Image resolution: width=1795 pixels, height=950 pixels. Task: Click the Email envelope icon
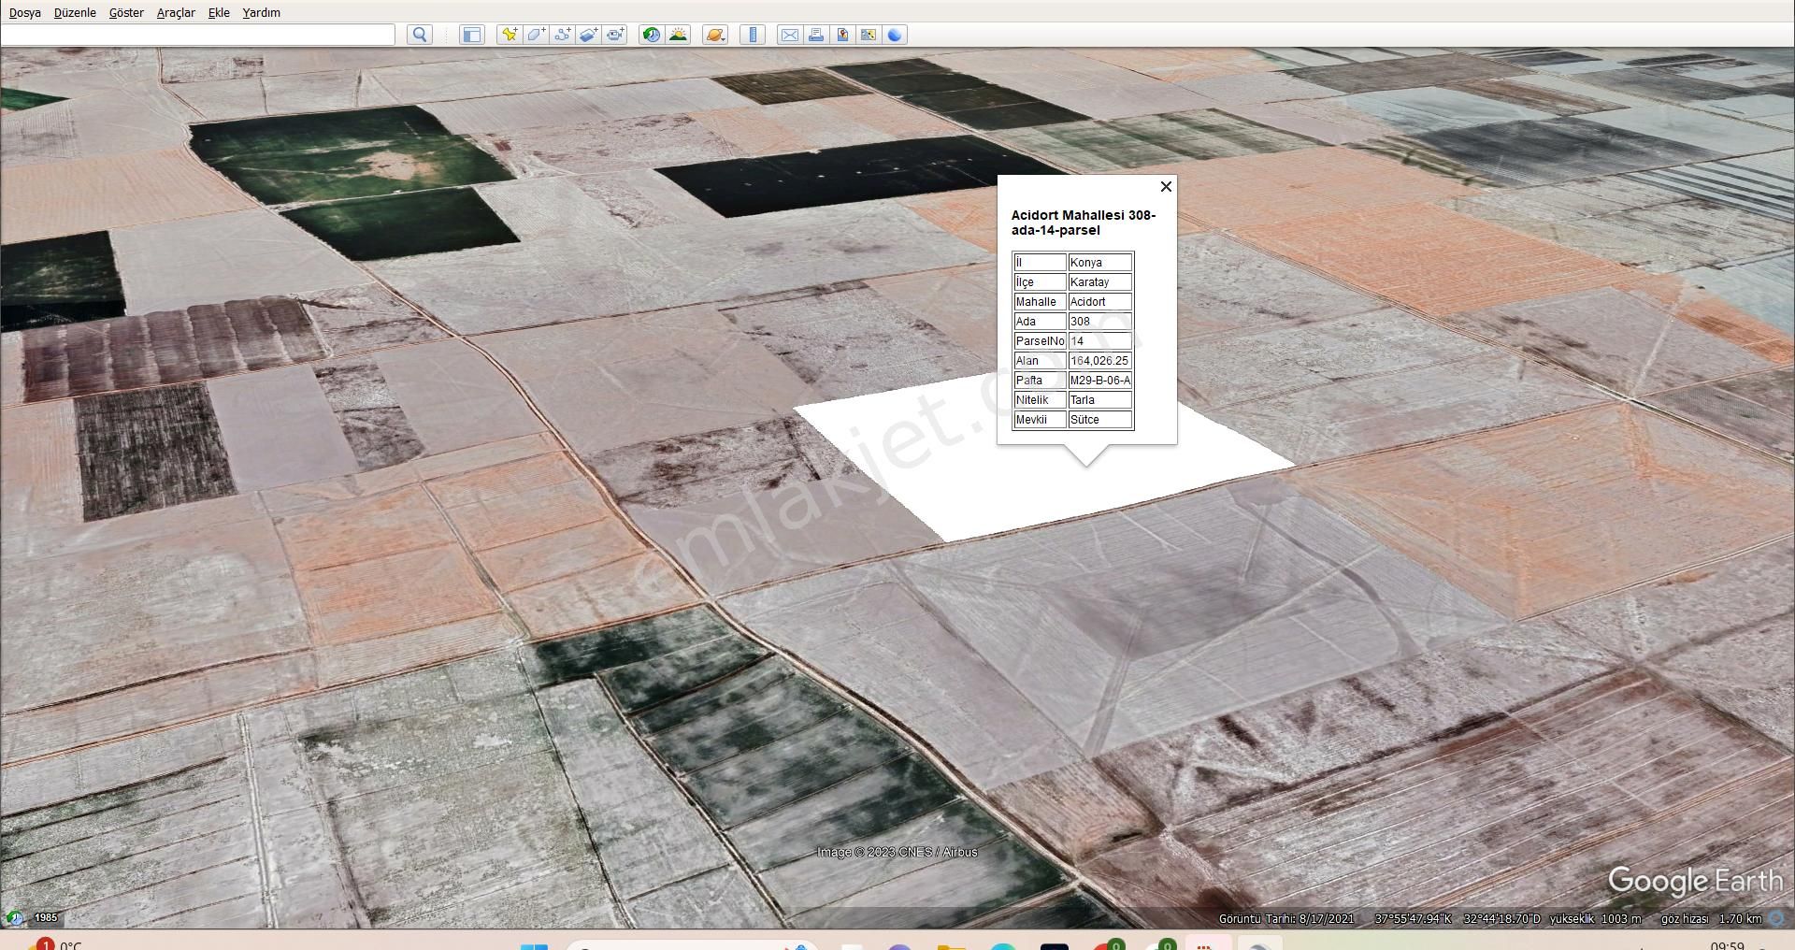point(790,35)
